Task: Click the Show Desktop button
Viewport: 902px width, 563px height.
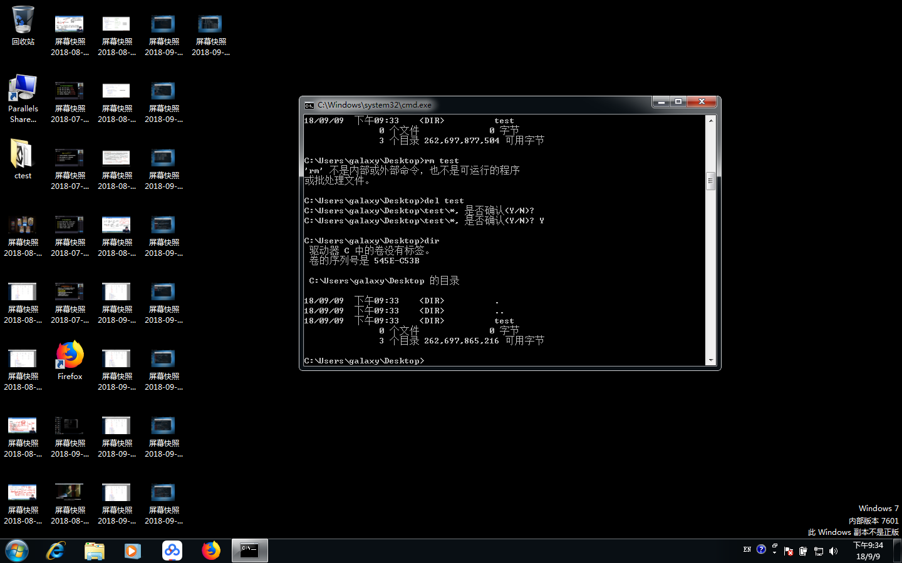Action: [897, 550]
